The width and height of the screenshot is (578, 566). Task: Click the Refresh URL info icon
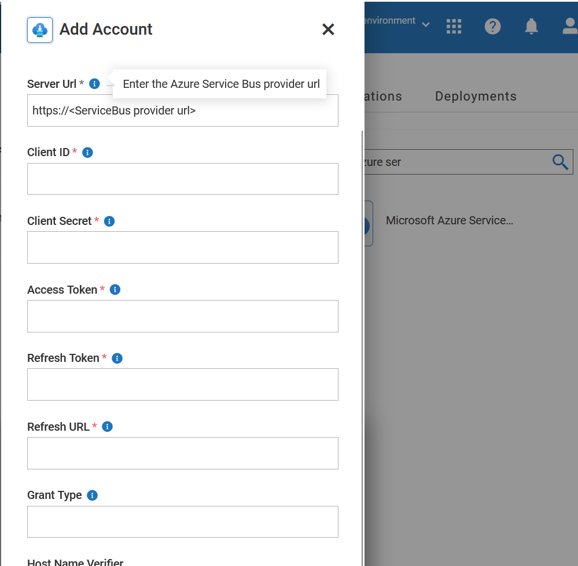click(107, 426)
